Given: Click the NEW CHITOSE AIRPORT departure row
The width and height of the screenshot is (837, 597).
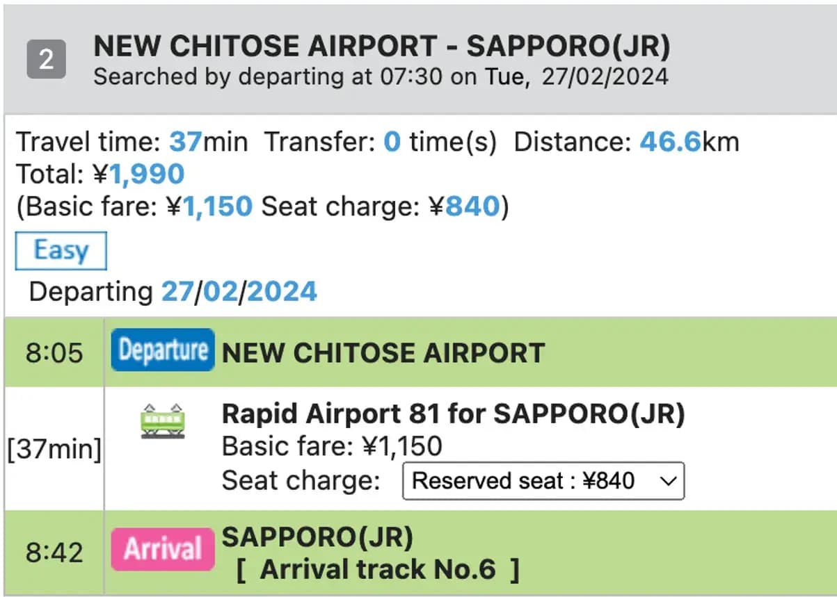Looking at the screenshot, I should click(x=382, y=352).
